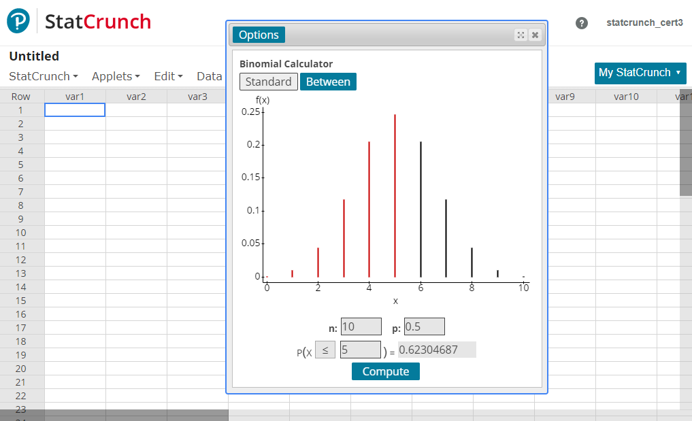Click the Pearson logo icon

coord(18,20)
